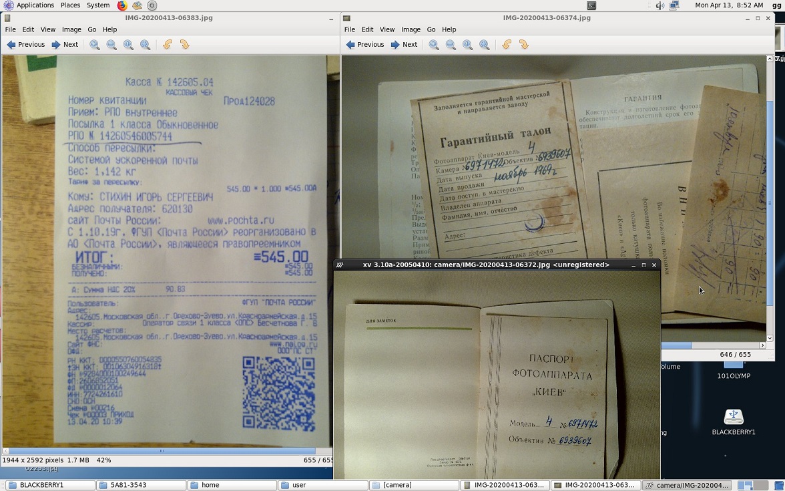Rotate right viewer image clockwise
This screenshot has height=491, width=785.
tap(524, 45)
